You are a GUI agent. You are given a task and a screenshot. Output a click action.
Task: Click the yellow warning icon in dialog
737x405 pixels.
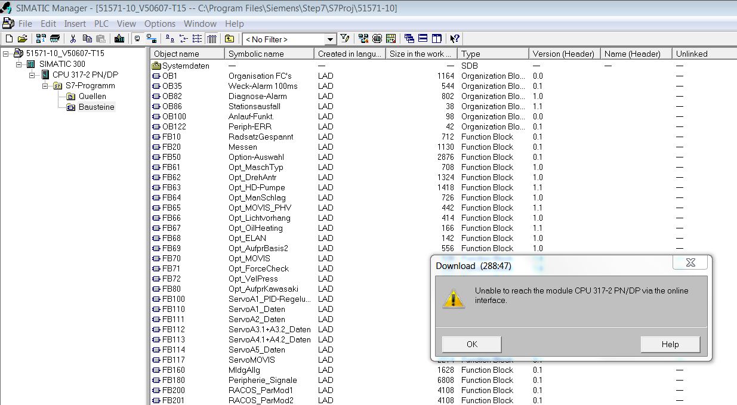453,298
